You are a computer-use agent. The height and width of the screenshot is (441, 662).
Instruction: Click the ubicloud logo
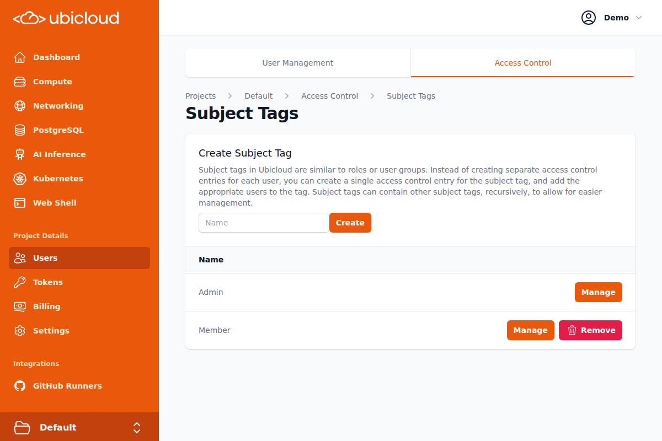(x=66, y=18)
